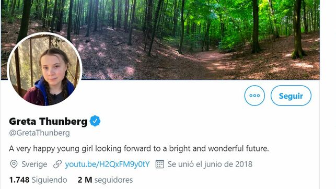Screen dimensions: 336x189
Task: Open the three-dot more options button
Action: [254, 96]
